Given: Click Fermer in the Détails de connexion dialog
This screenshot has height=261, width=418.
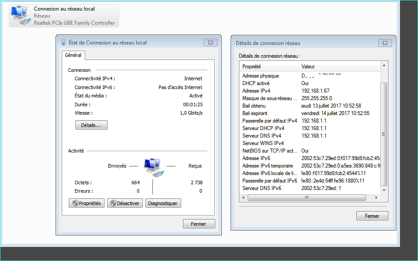Looking at the screenshot, I should click(372, 216).
